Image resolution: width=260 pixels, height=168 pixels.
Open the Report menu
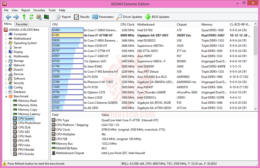[26, 10]
